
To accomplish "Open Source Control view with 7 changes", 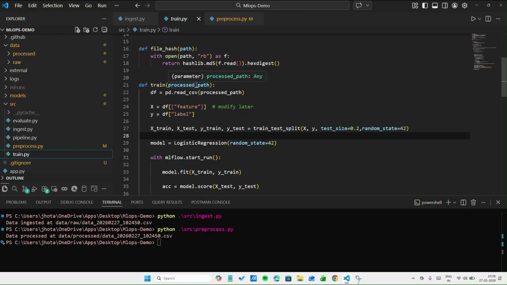I will click(x=25, y=189).
